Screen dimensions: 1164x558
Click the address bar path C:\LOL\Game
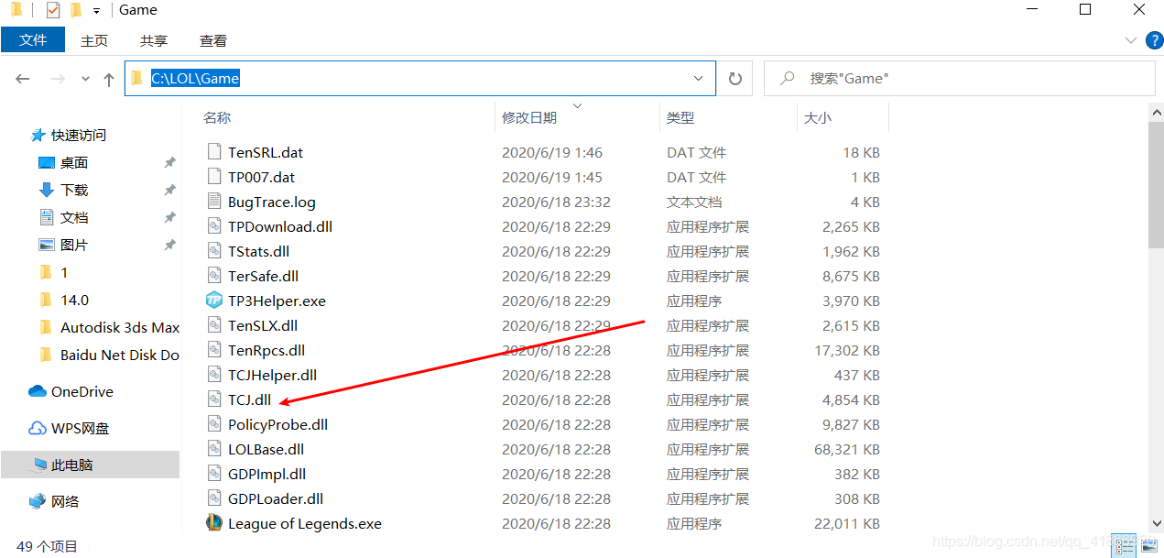click(195, 79)
